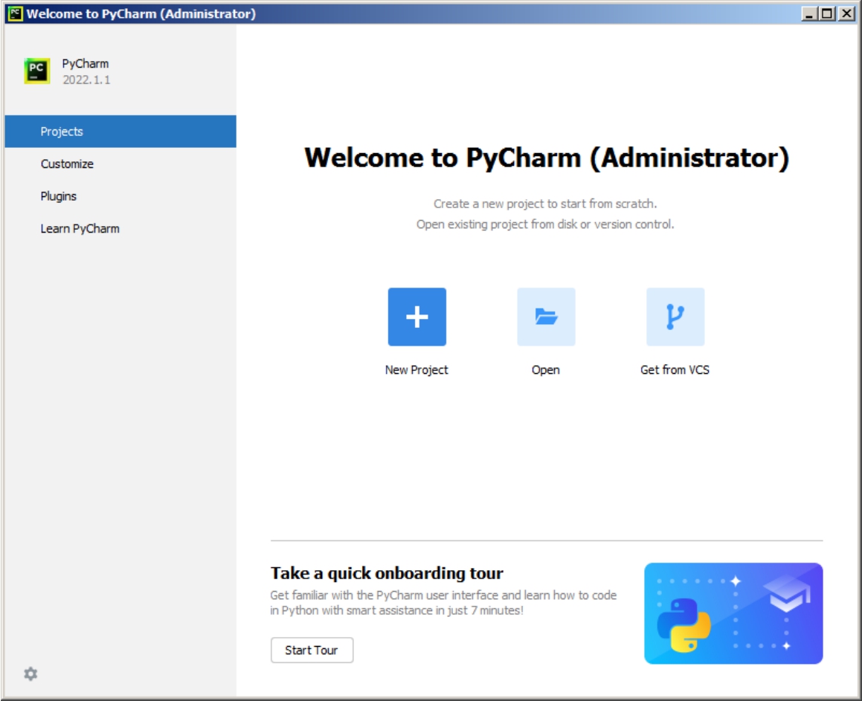Image resolution: width=862 pixels, height=701 pixels.
Task: Click the PyCharm icon in the title bar
Action: point(14,14)
